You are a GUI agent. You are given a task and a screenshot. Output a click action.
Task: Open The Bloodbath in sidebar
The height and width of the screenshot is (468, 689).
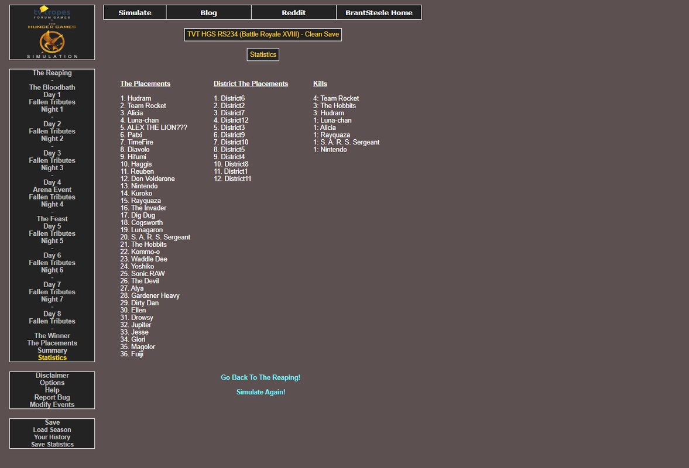(x=52, y=87)
